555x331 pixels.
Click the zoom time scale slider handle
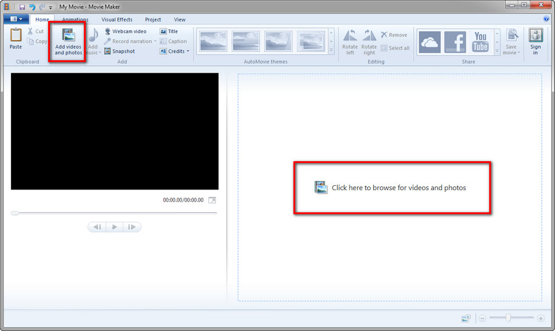[x=508, y=317]
